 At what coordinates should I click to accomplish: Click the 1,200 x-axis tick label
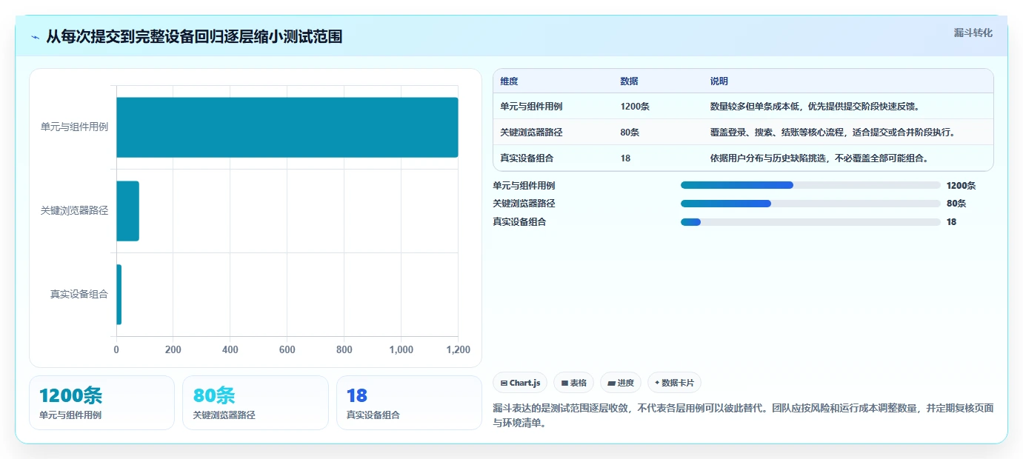[458, 349]
